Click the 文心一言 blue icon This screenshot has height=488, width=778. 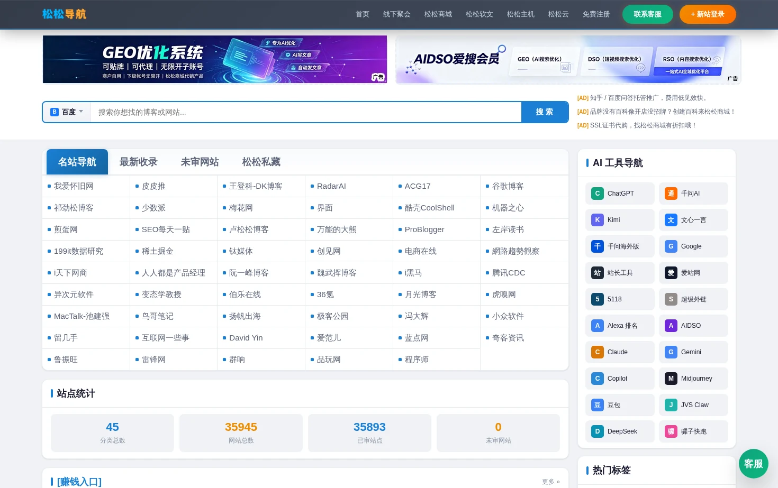[671, 220]
